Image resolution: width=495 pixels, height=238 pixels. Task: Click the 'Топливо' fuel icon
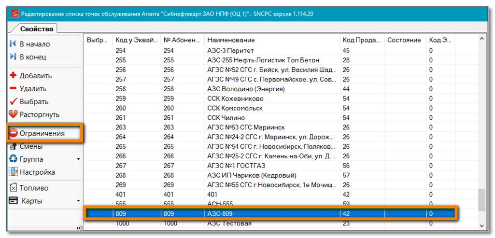13,188
